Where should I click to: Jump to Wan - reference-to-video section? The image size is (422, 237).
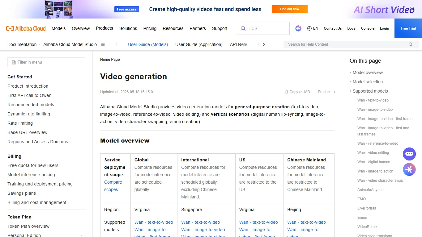378,143
